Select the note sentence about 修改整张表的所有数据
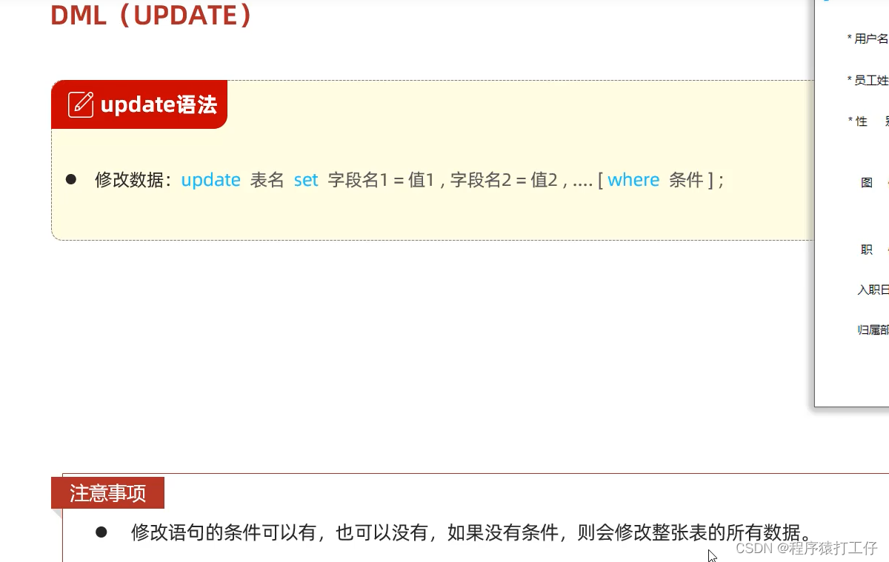The width and height of the screenshot is (889, 562). pos(471,532)
